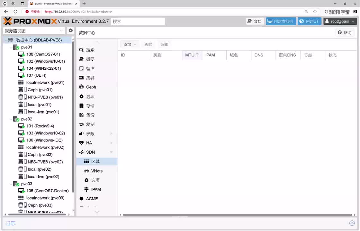Click the Proxmox logo
Image resolution: width=360 pixels, height=231 pixels.
(30, 21)
